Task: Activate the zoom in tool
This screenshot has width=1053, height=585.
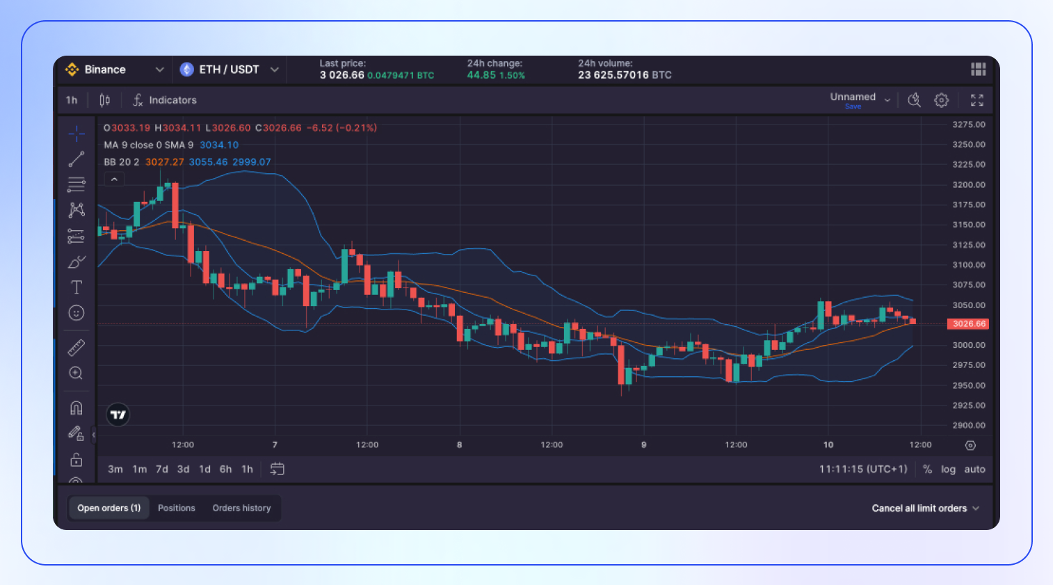Action: tap(77, 373)
